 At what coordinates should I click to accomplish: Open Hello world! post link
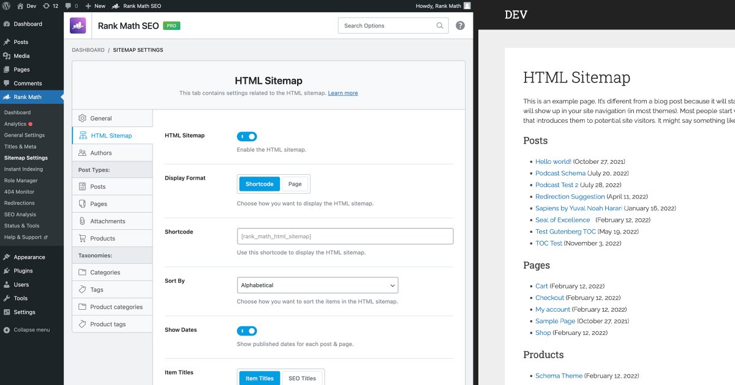pyautogui.click(x=553, y=161)
